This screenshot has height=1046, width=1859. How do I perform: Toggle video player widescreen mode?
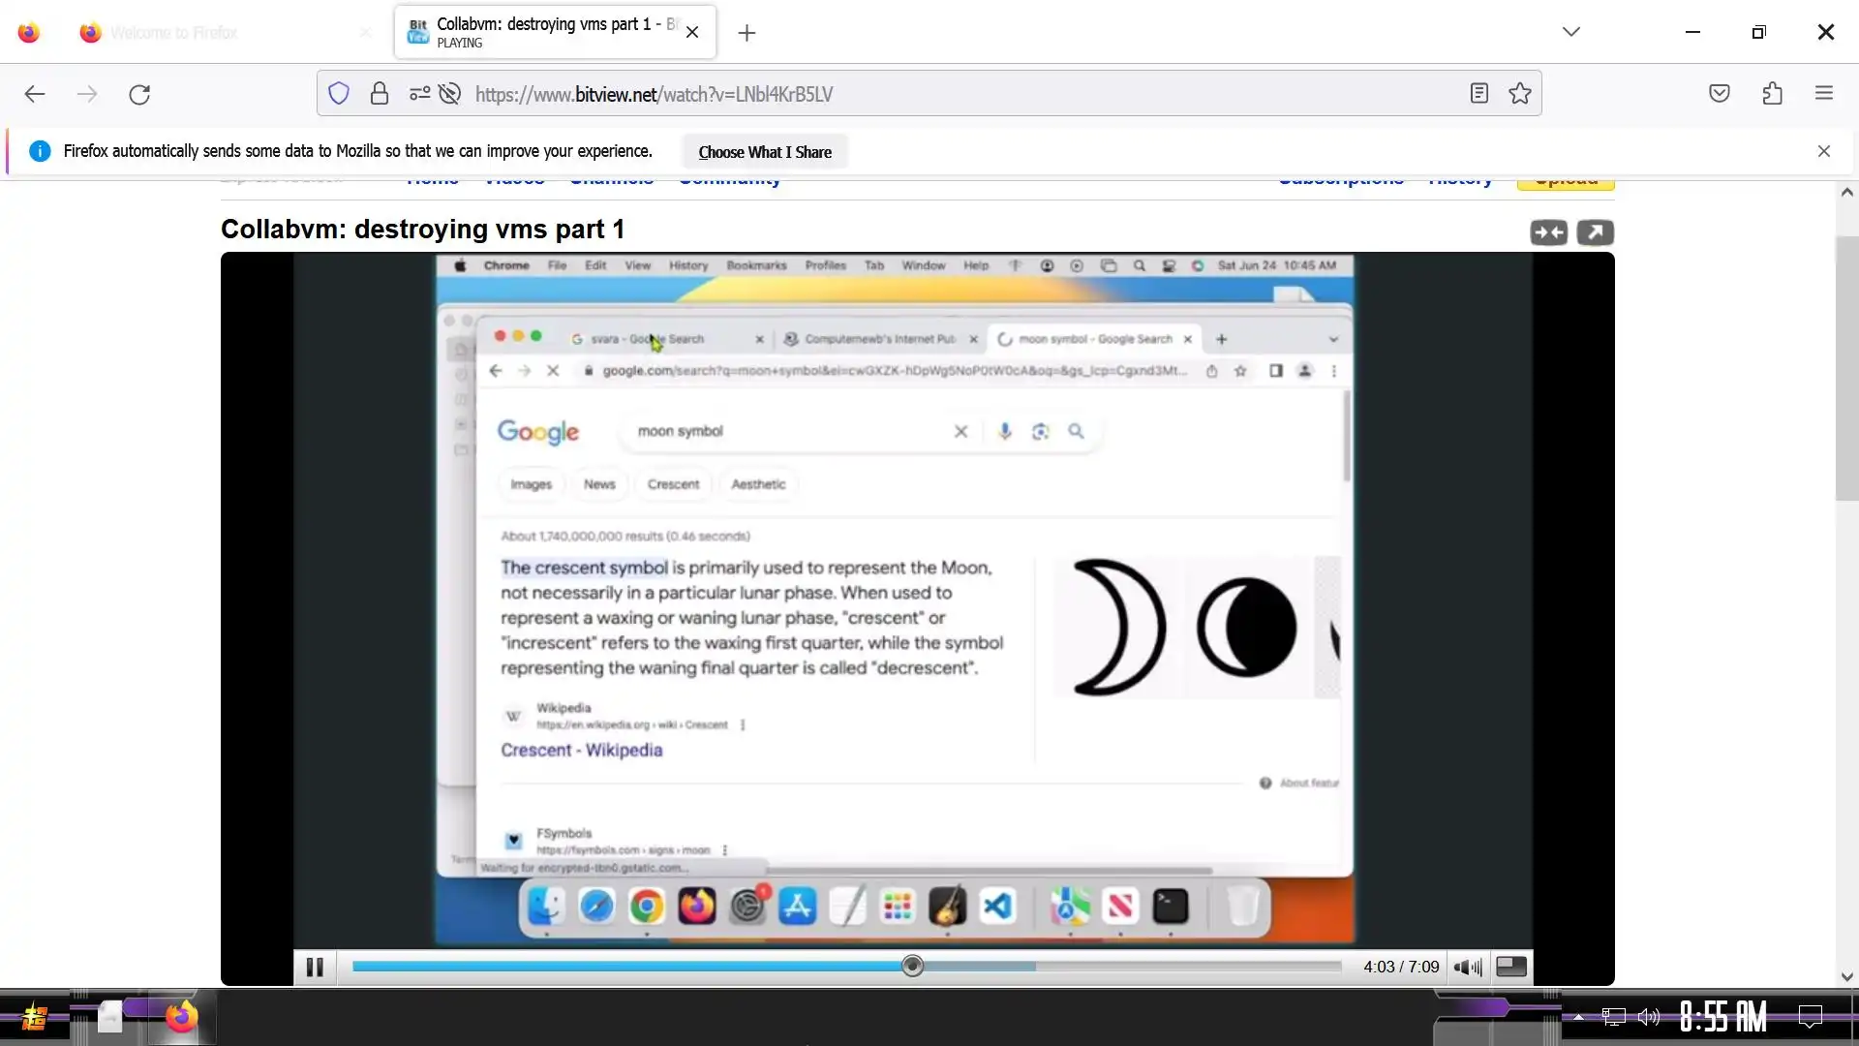click(x=1510, y=967)
